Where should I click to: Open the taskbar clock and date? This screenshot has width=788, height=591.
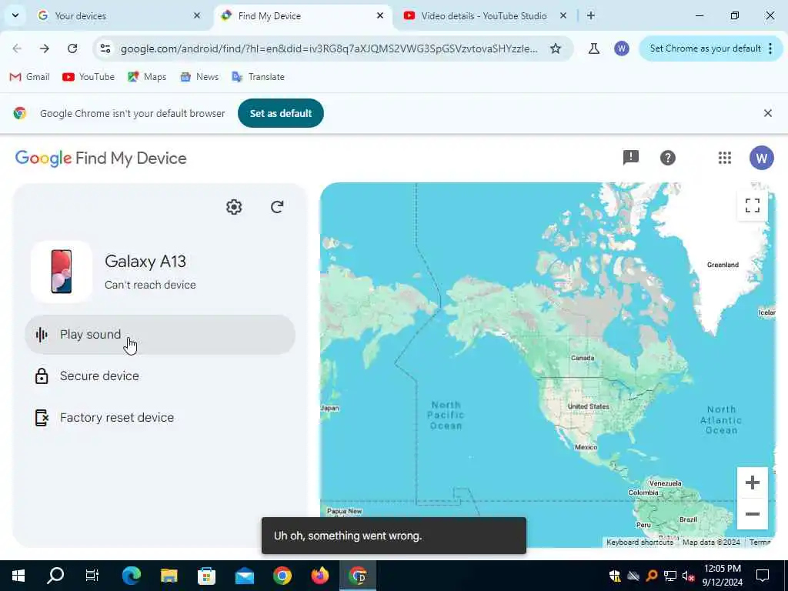722,576
